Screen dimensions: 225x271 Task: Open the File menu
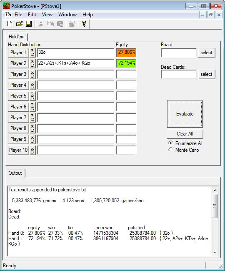click(x=18, y=15)
